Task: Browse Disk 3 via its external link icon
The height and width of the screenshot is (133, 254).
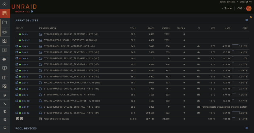Action: [17, 58]
